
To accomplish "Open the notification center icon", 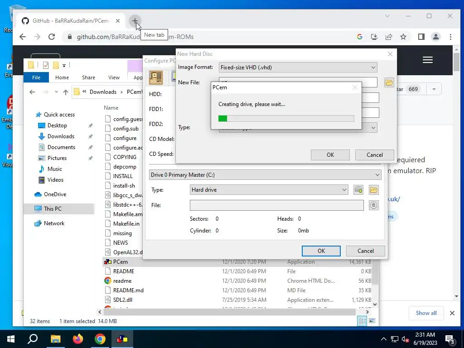I will point(449,339).
